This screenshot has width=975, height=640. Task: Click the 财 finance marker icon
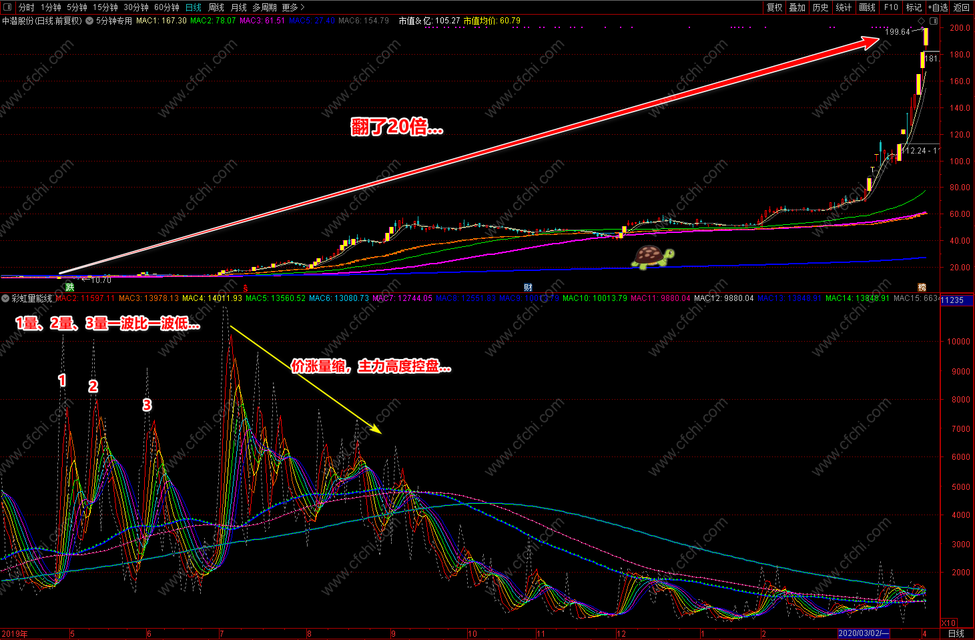[x=528, y=288]
